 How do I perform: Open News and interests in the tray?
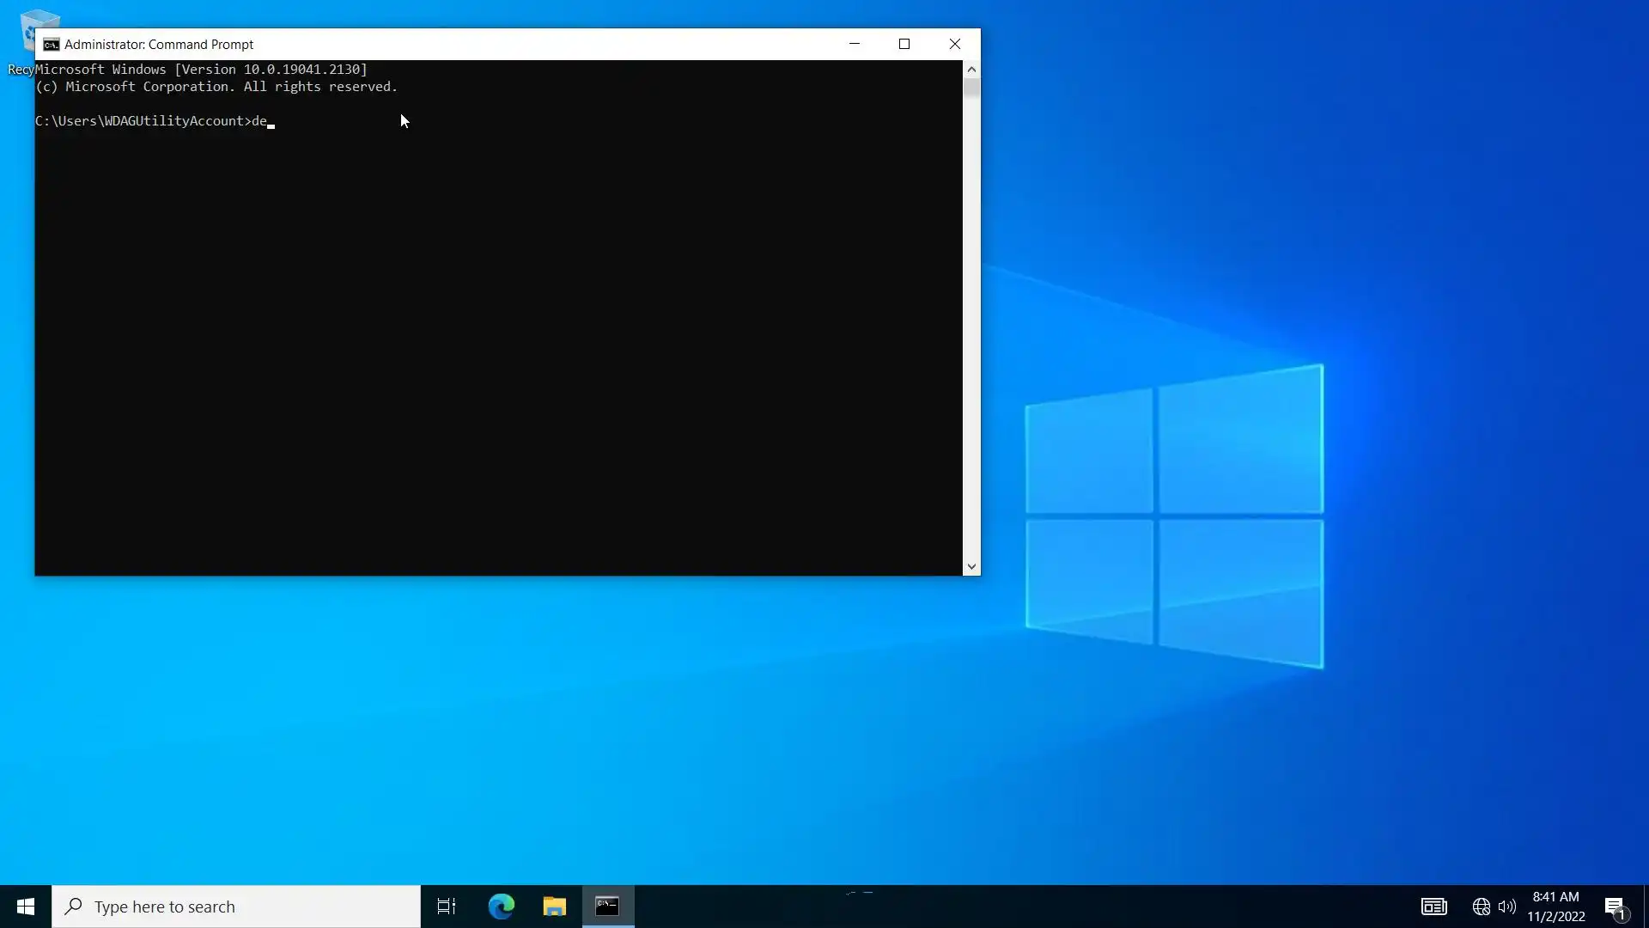click(1433, 907)
